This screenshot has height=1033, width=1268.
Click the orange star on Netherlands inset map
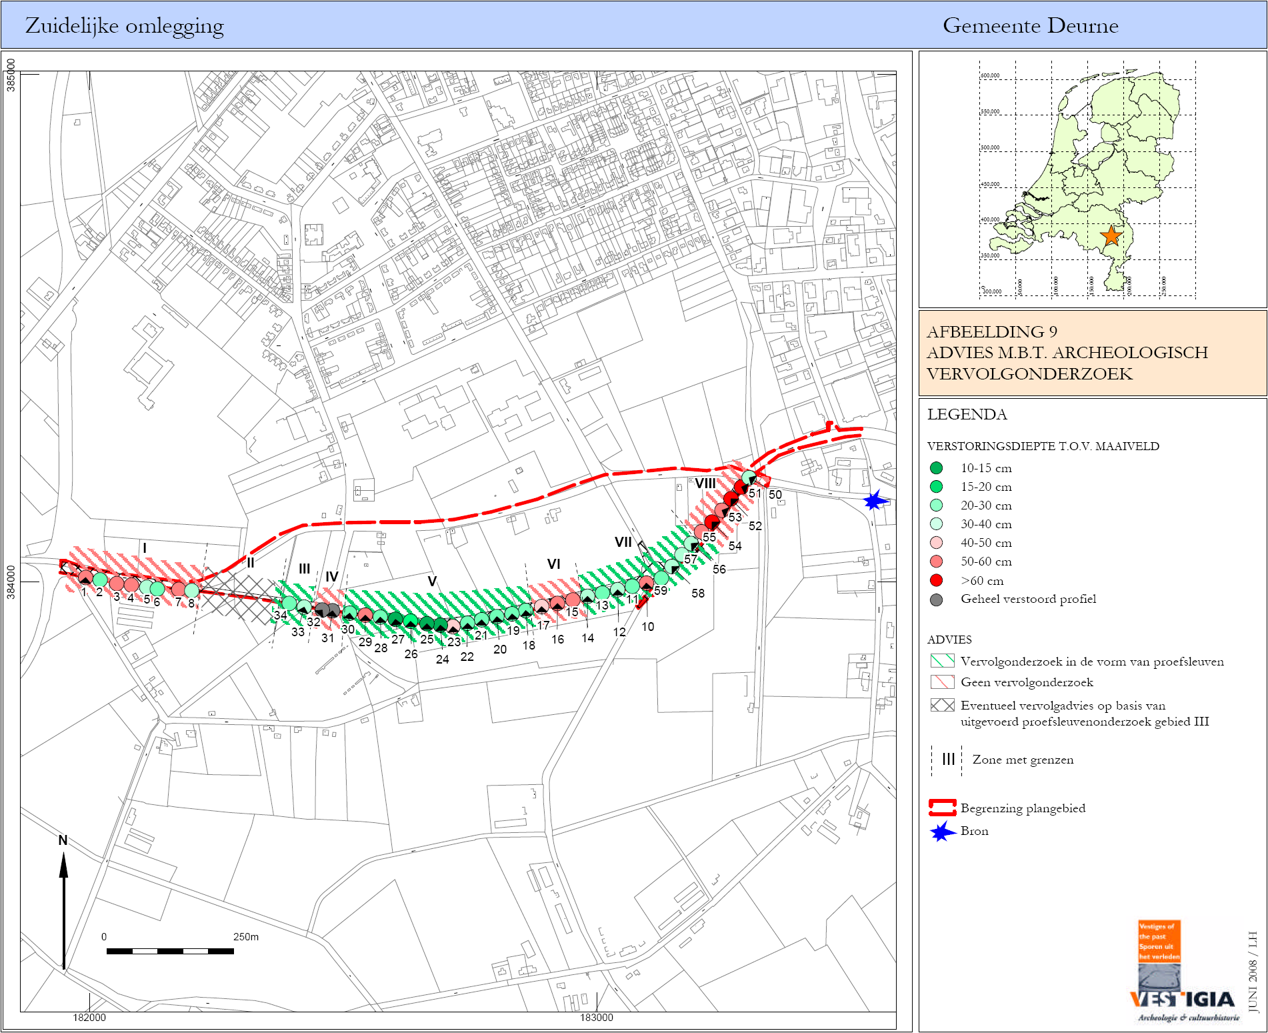(x=1111, y=235)
